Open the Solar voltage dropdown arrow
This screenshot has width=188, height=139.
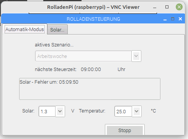pyautogui.click(x=60, y=111)
